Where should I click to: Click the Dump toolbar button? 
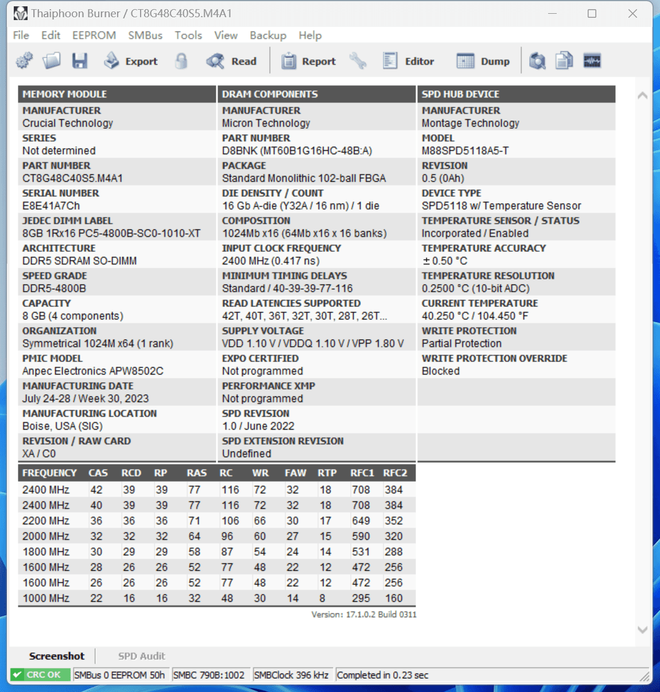click(483, 61)
